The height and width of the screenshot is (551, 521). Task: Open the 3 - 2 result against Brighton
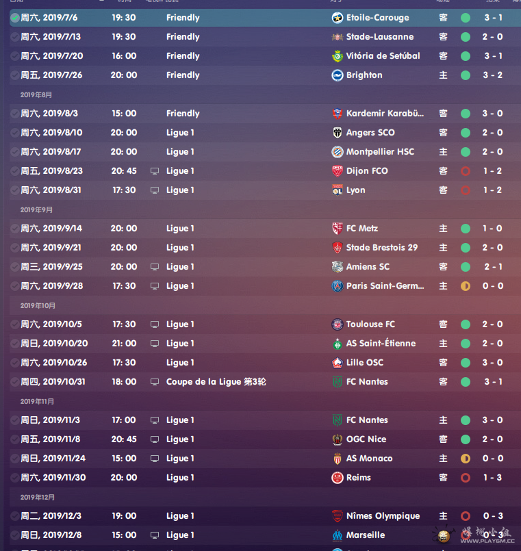click(x=492, y=75)
